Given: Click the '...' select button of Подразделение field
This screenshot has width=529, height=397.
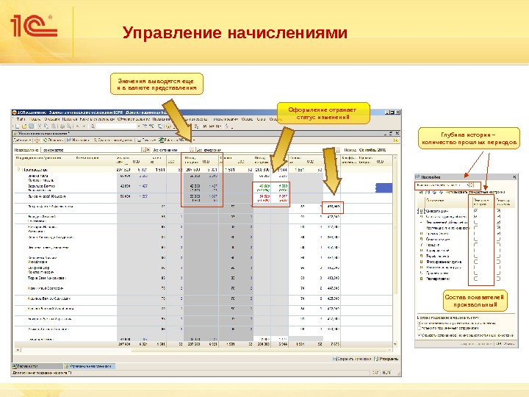Looking at the screenshot, I should pyautogui.click(x=144, y=150).
